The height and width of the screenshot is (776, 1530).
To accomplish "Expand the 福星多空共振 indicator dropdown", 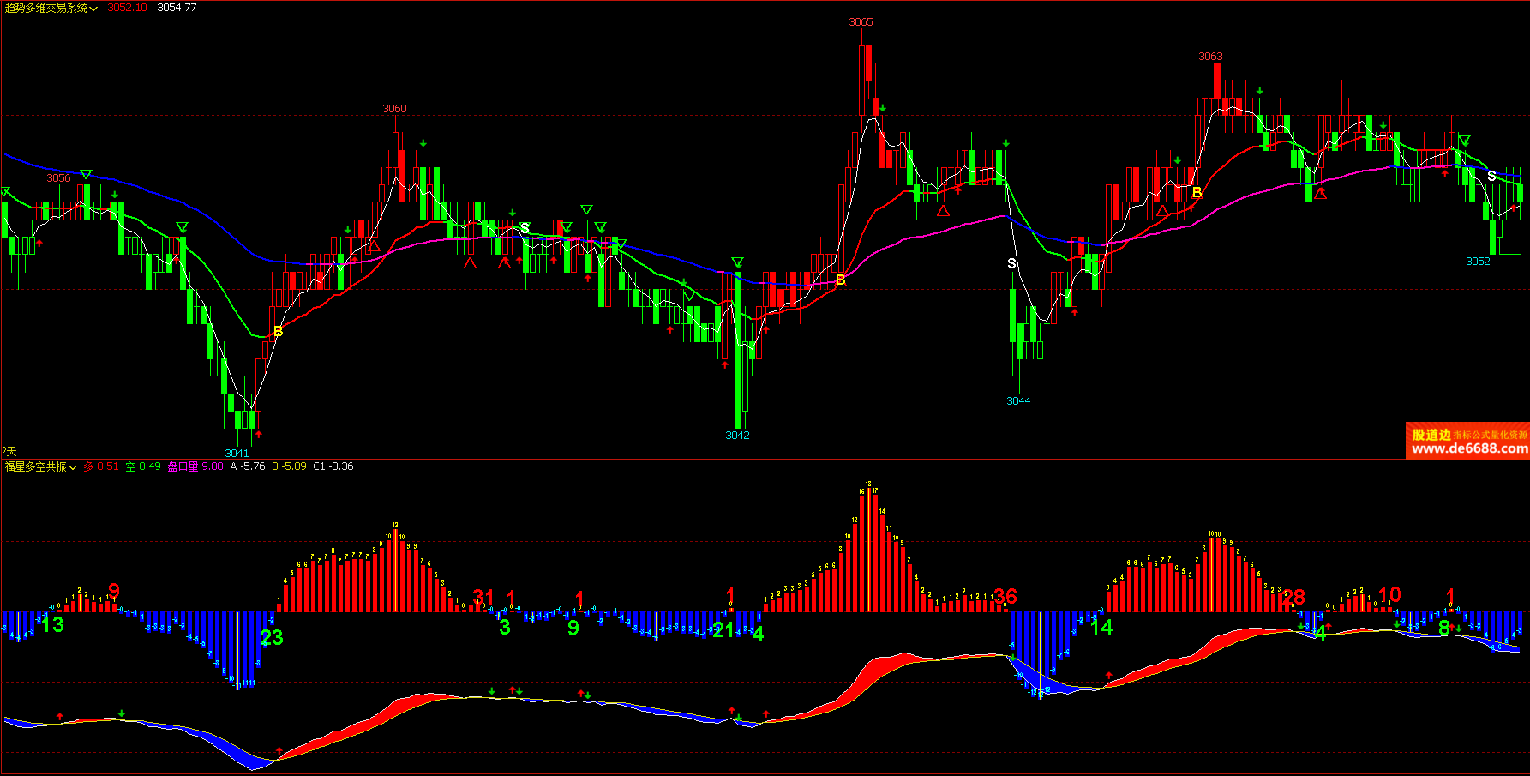I will (73, 466).
